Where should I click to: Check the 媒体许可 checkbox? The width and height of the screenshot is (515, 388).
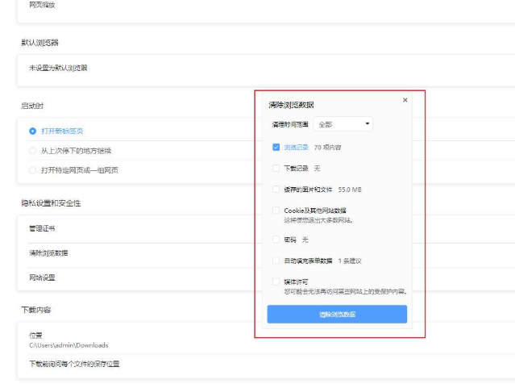point(276,282)
